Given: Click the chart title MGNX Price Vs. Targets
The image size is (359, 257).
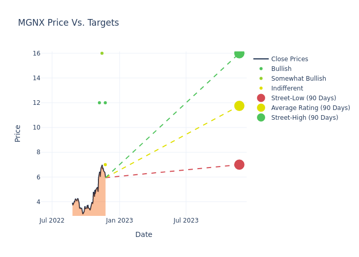Looking at the screenshot, I should pos(68,23).
